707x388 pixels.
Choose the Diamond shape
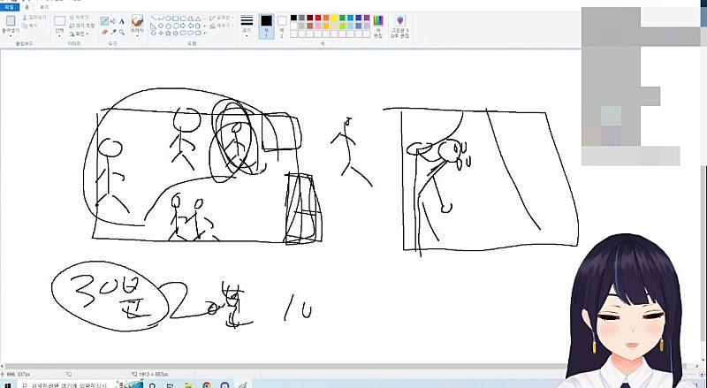coord(161,26)
